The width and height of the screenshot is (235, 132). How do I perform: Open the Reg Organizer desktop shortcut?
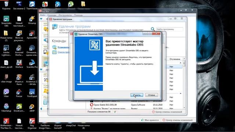[x=32, y=124]
